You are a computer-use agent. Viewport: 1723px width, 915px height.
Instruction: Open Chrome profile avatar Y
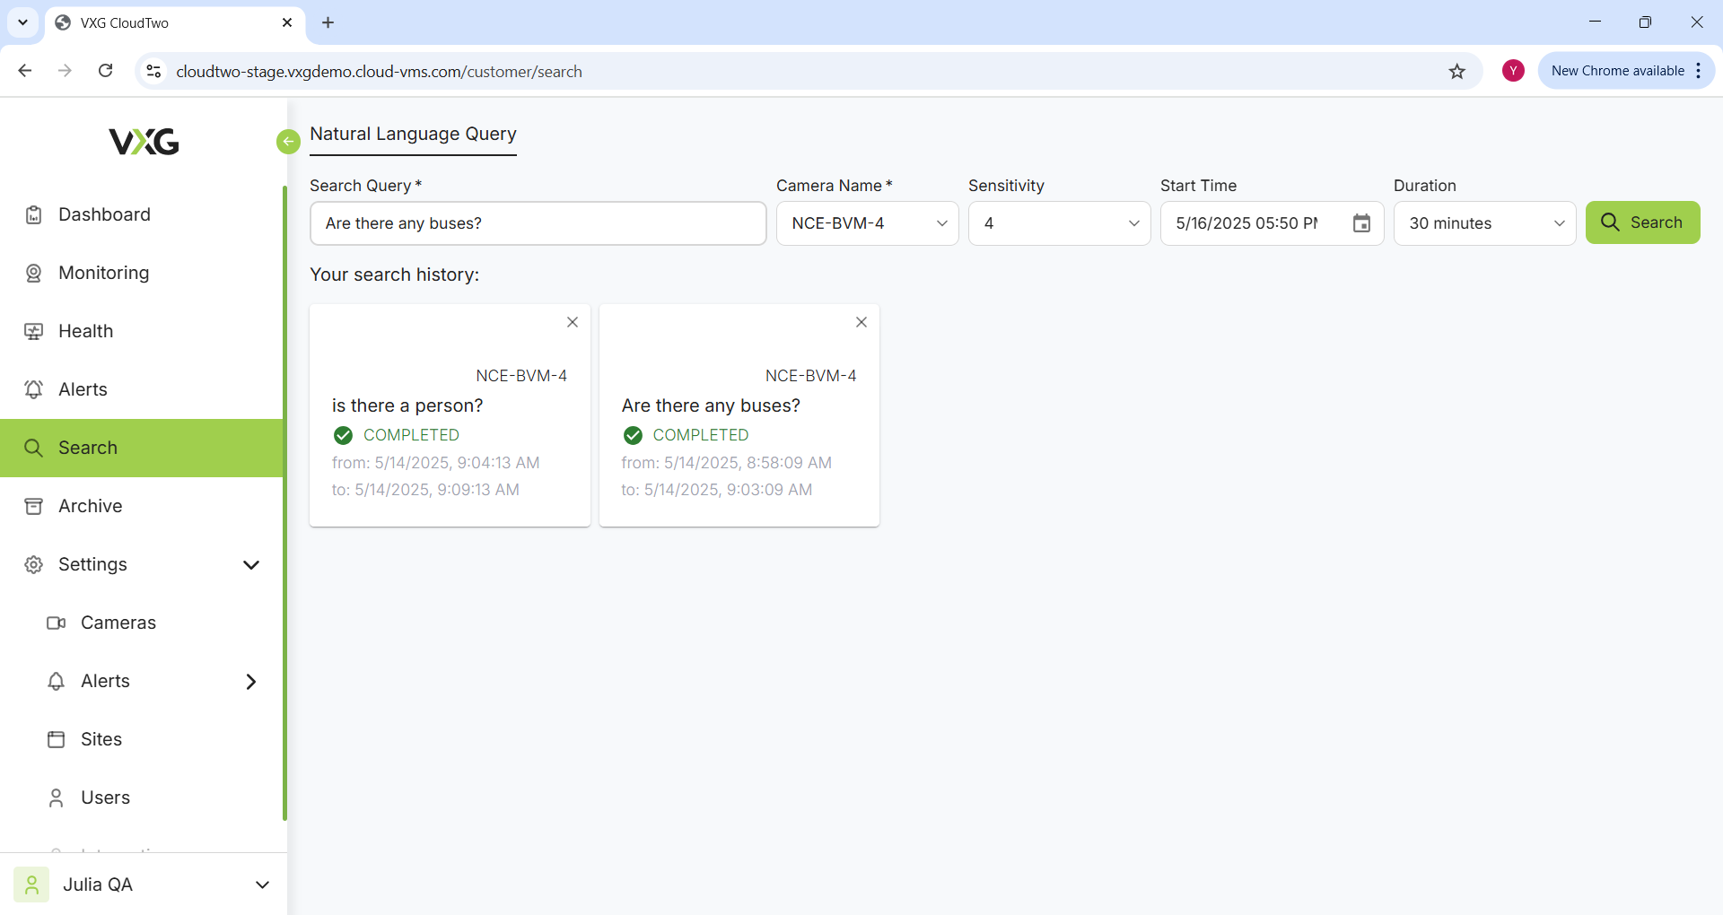(1513, 71)
